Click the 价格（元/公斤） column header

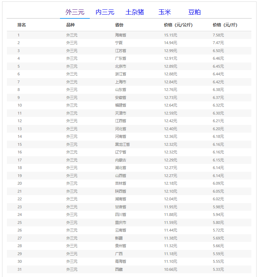tap(178, 25)
